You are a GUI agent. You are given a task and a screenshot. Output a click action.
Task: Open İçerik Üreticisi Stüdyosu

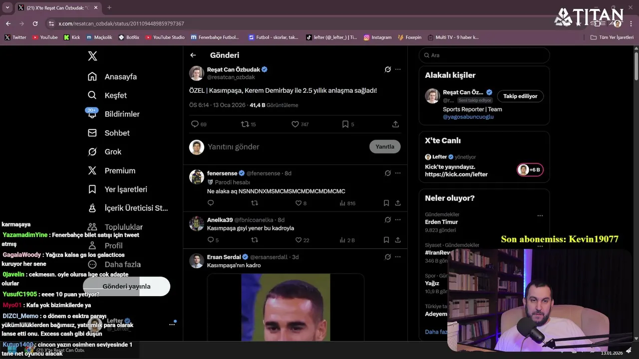click(x=128, y=208)
